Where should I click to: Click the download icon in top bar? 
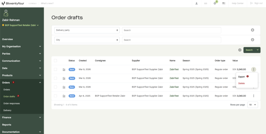click(x=196, y=3)
